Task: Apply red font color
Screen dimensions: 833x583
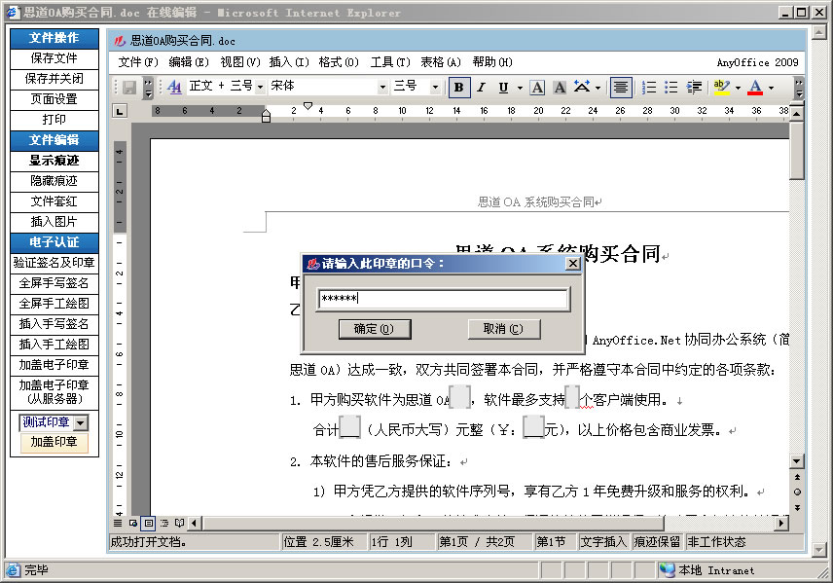Action: (755, 88)
